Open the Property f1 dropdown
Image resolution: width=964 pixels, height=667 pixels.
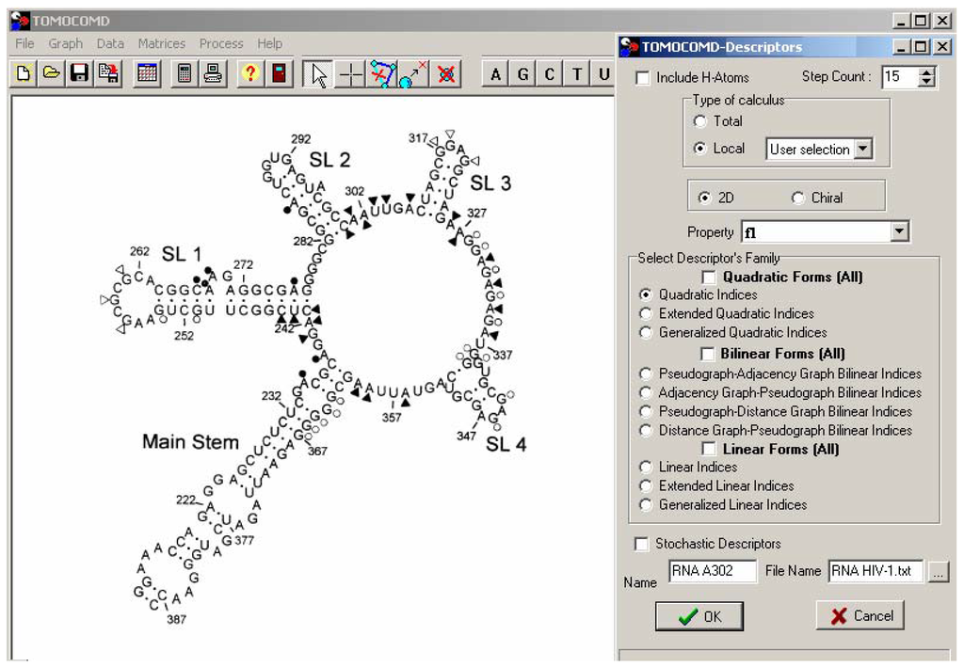coord(900,231)
